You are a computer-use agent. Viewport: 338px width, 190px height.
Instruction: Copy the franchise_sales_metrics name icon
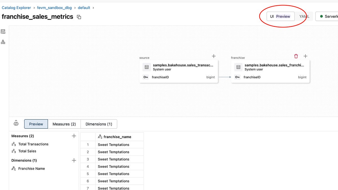tap(79, 17)
